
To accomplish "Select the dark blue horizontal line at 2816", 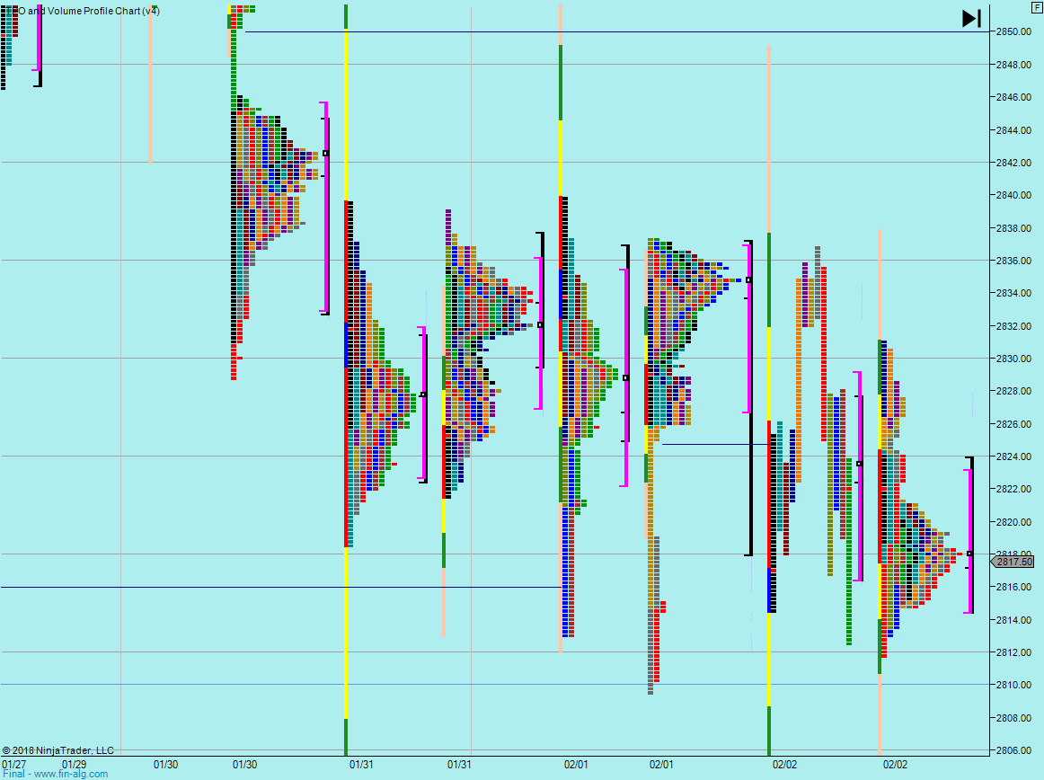I will click(x=281, y=587).
